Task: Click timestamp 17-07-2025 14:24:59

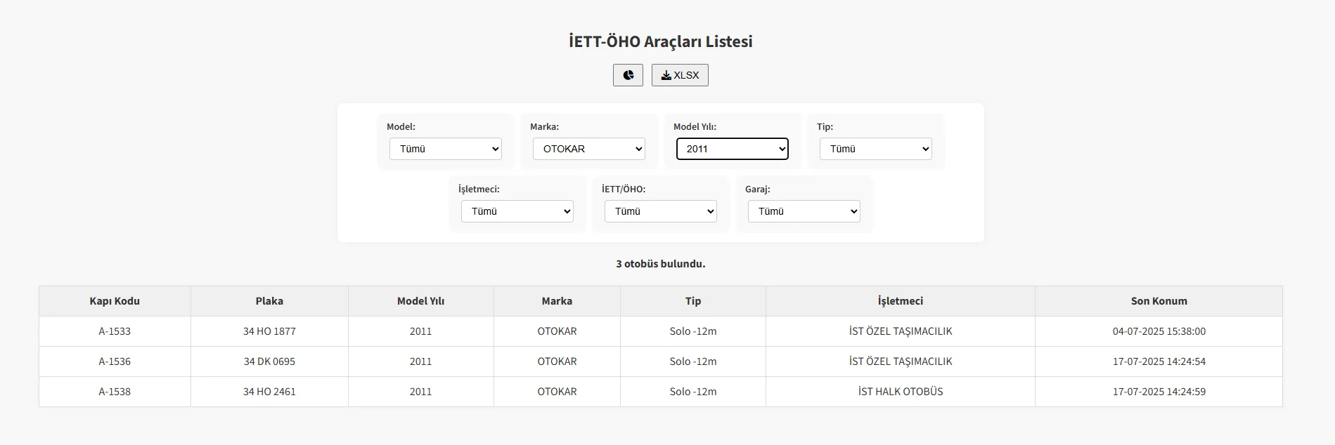Action: tap(1159, 392)
